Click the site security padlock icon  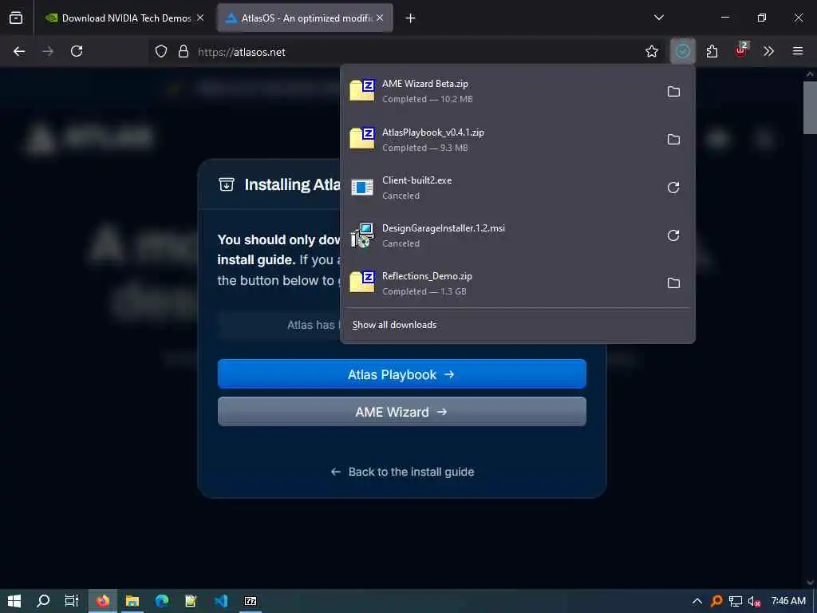tap(183, 51)
